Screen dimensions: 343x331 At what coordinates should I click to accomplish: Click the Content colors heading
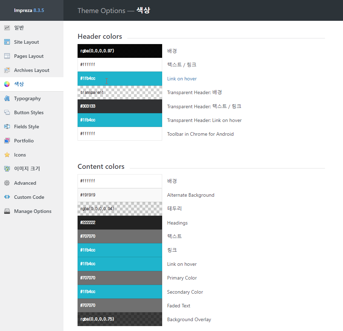tap(101, 166)
